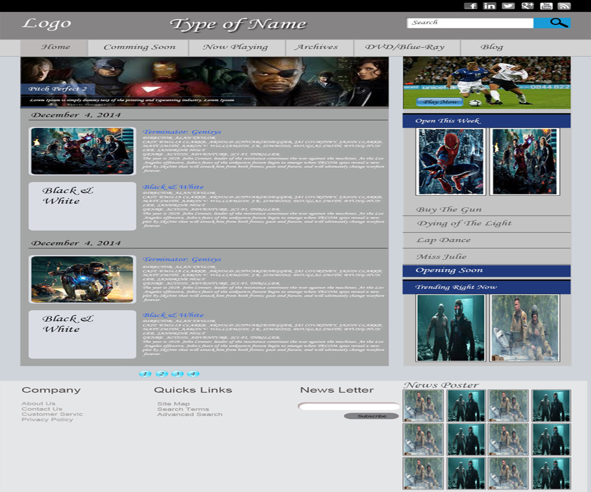Click into the header Search field
The height and width of the screenshot is (492, 591).
[x=470, y=23]
